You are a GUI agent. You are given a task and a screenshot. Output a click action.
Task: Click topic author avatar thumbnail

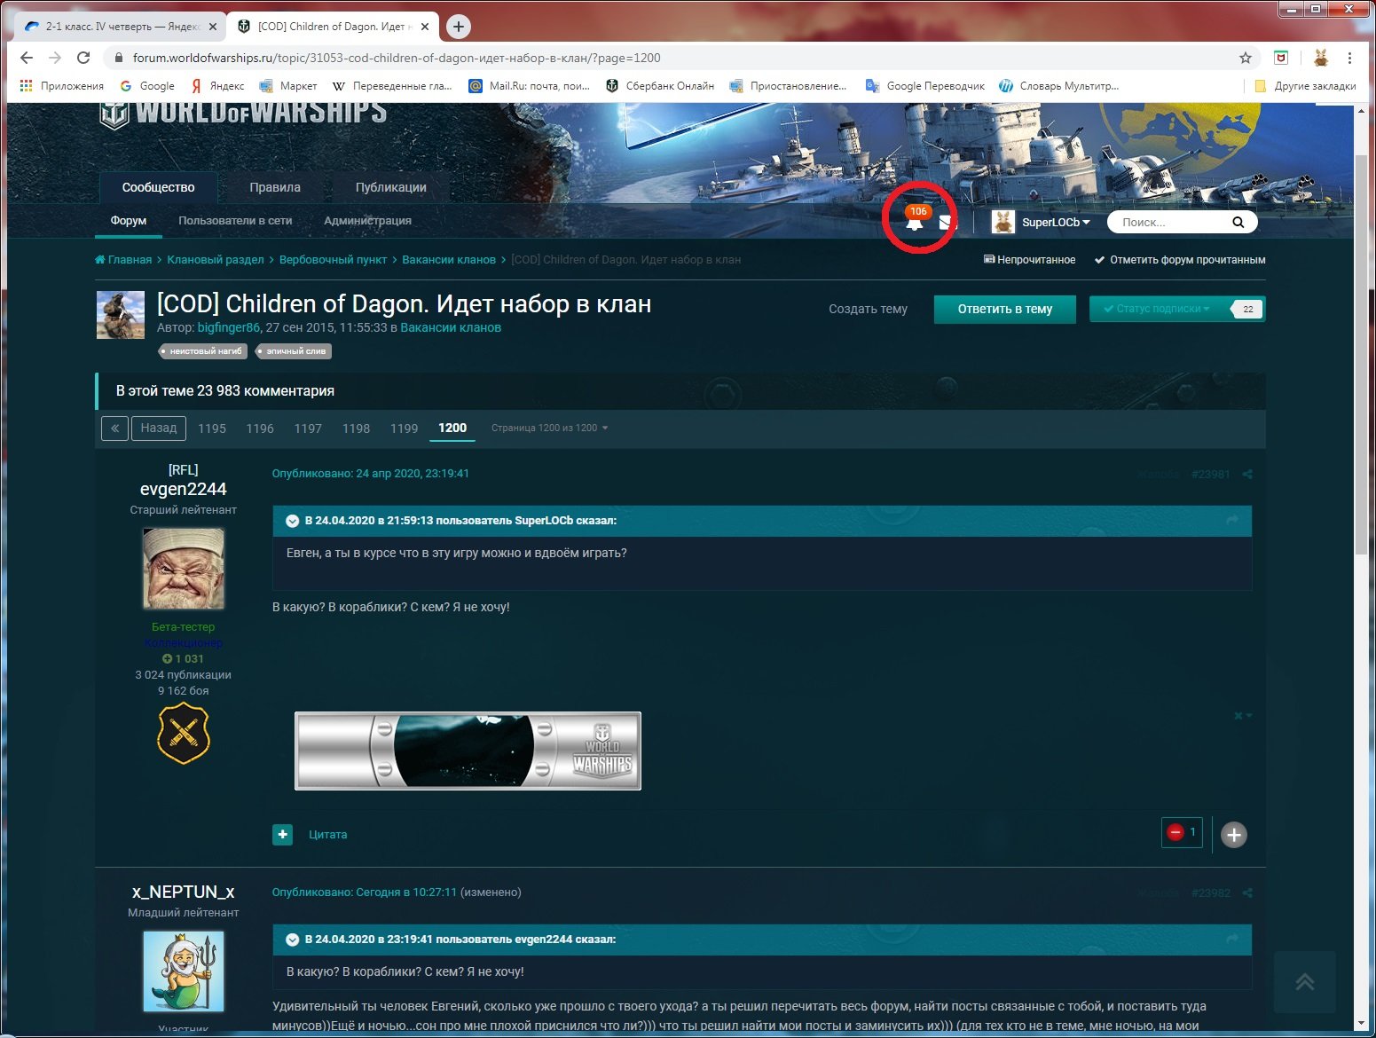click(x=120, y=315)
